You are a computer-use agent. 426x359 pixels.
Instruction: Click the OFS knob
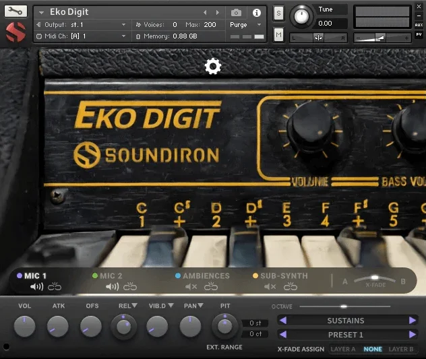(x=91, y=326)
